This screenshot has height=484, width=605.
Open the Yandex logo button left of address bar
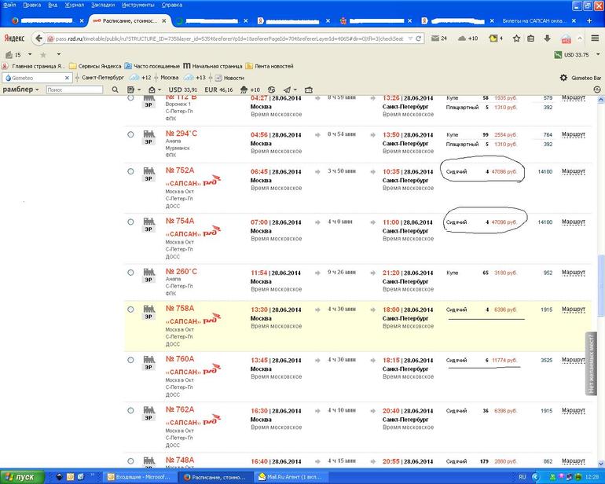tap(14, 38)
